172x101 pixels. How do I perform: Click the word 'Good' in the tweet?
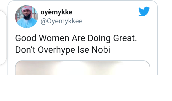[x=26, y=38]
